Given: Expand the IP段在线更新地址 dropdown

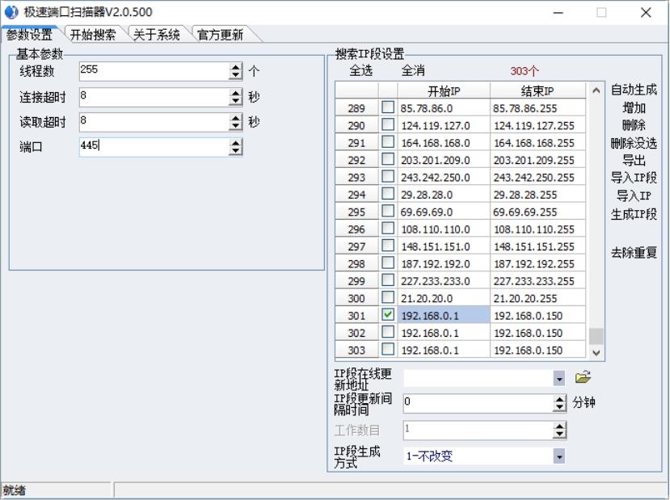Looking at the screenshot, I should (559, 378).
